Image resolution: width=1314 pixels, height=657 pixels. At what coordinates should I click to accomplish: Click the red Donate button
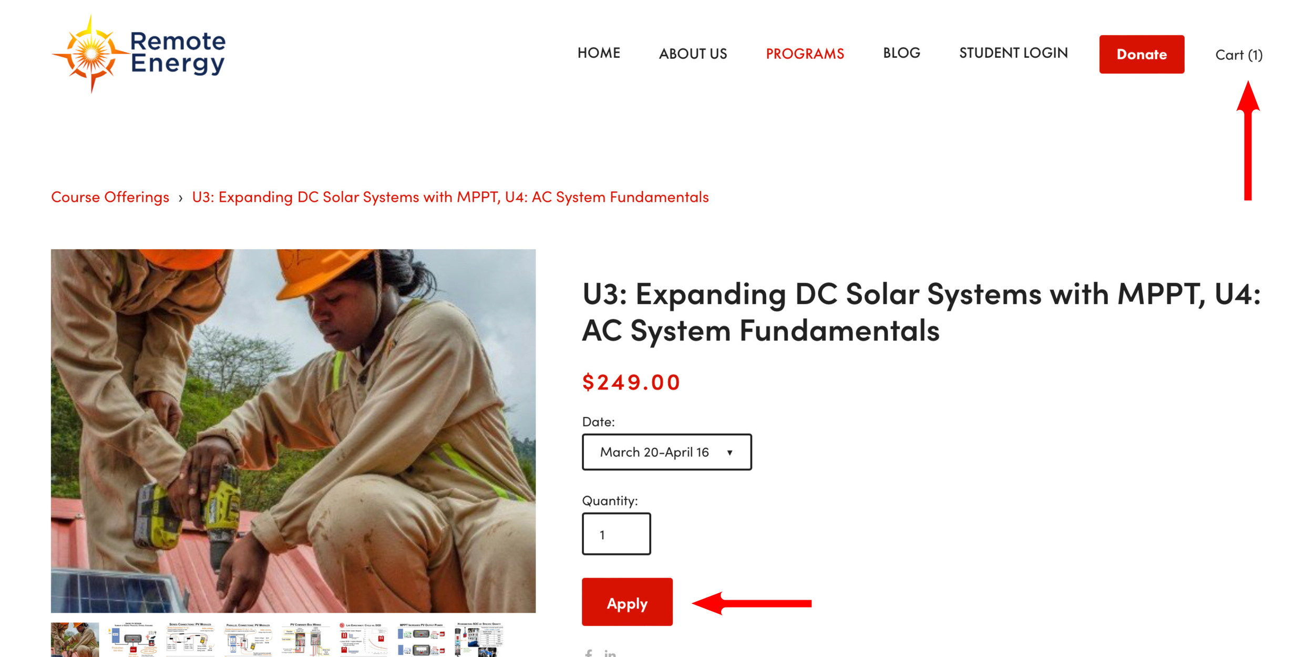tap(1142, 54)
